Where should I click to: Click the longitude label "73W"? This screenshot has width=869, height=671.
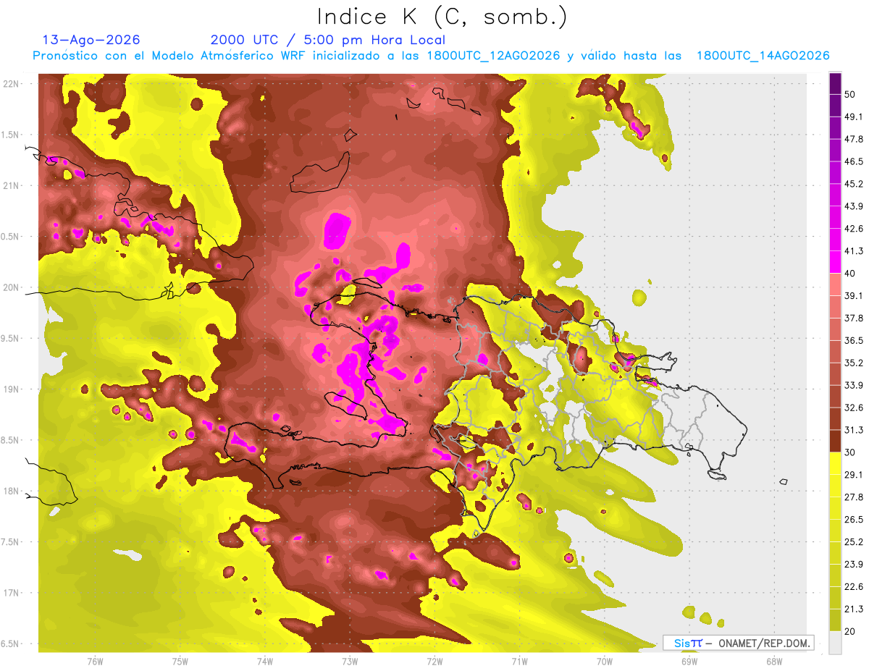[x=350, y=661]
